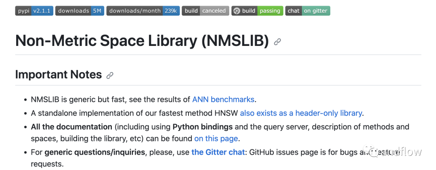Visit 'the Gitter chat' link

(218, 152)
